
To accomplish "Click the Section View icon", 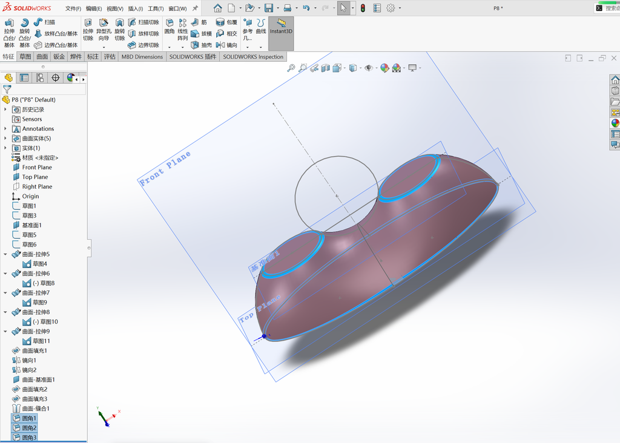I will pyautogui.click(x=325, y=68).
